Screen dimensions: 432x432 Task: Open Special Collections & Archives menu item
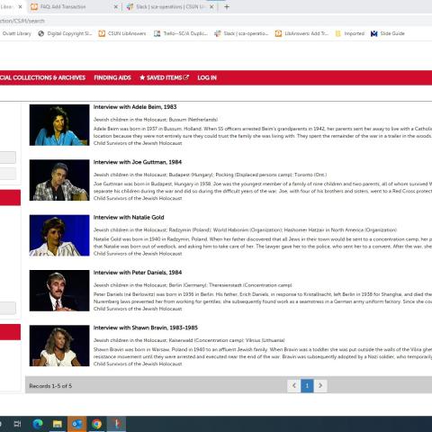tap(42, 77)
